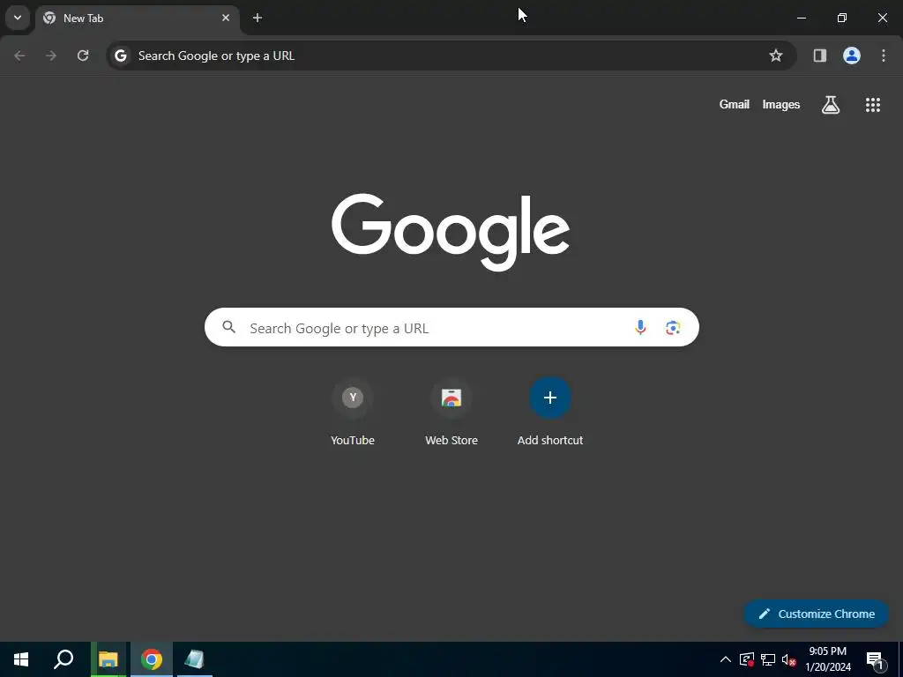Open the network status tray icon

pyautogui.click(x=768, y=659)
